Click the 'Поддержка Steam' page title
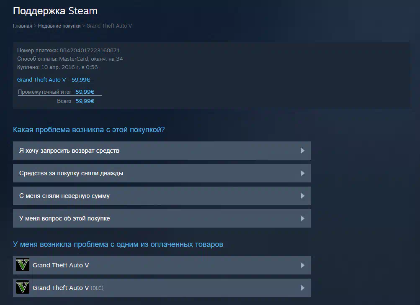The height and width of the screenshot is (305, 420). pyautogui.click(x=55, y=11)
